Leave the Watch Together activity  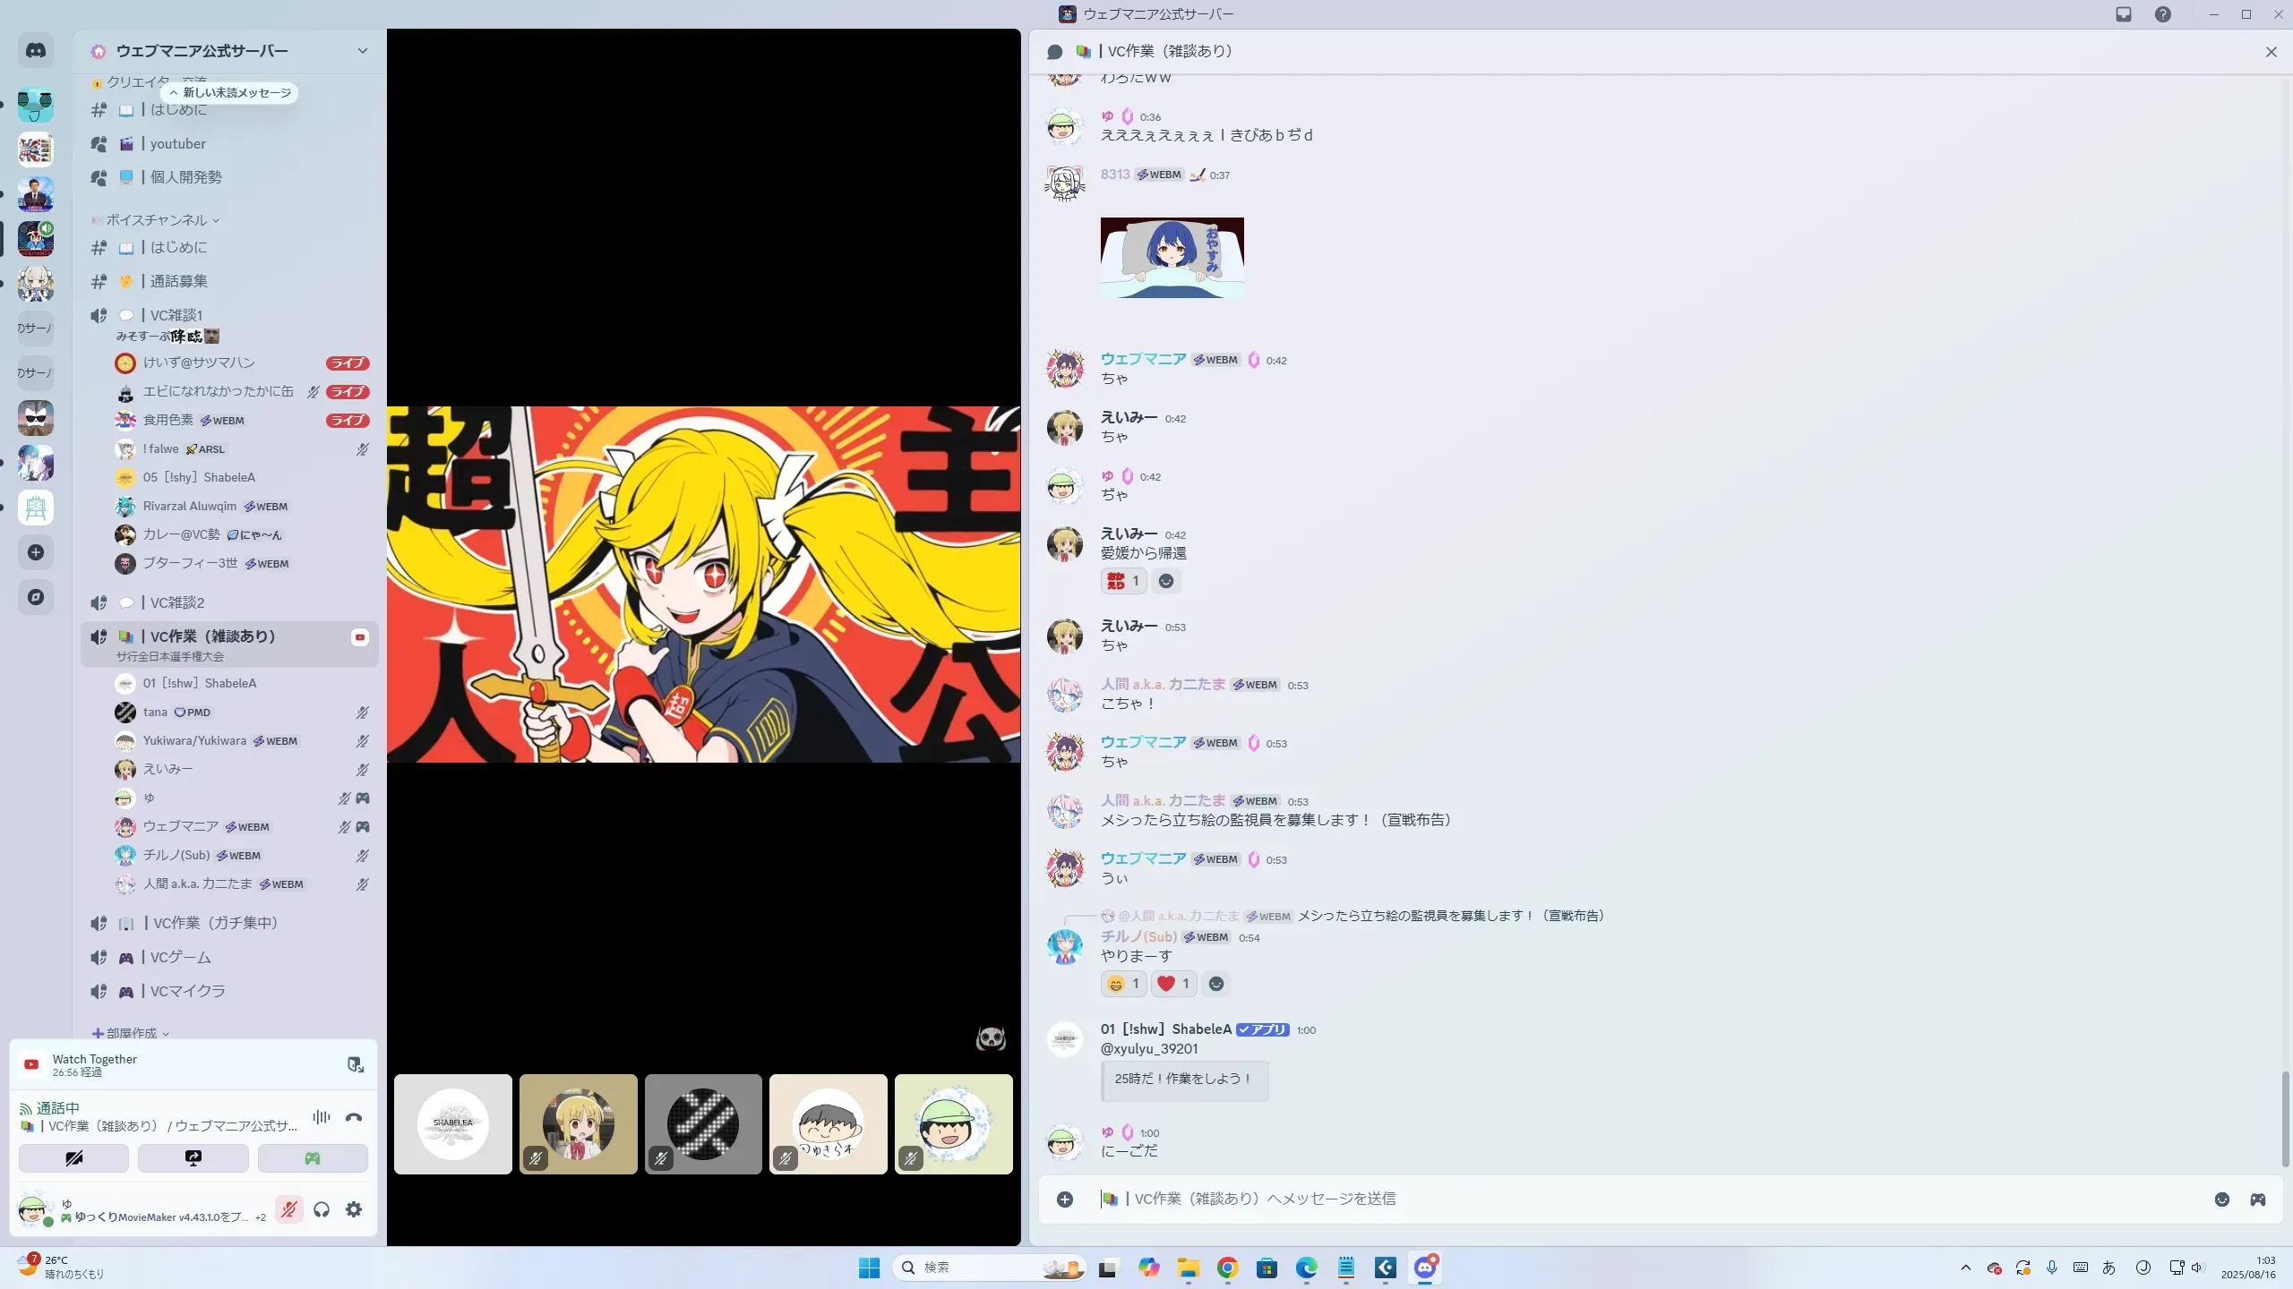click(356, 1064)
